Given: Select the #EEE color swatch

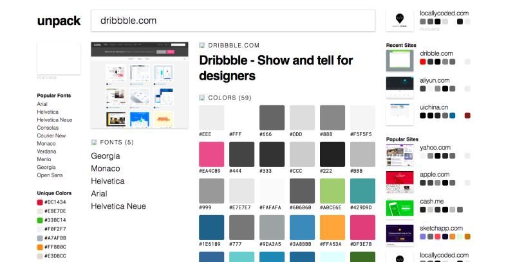Looking at the screenshot, I should [212, 118].
